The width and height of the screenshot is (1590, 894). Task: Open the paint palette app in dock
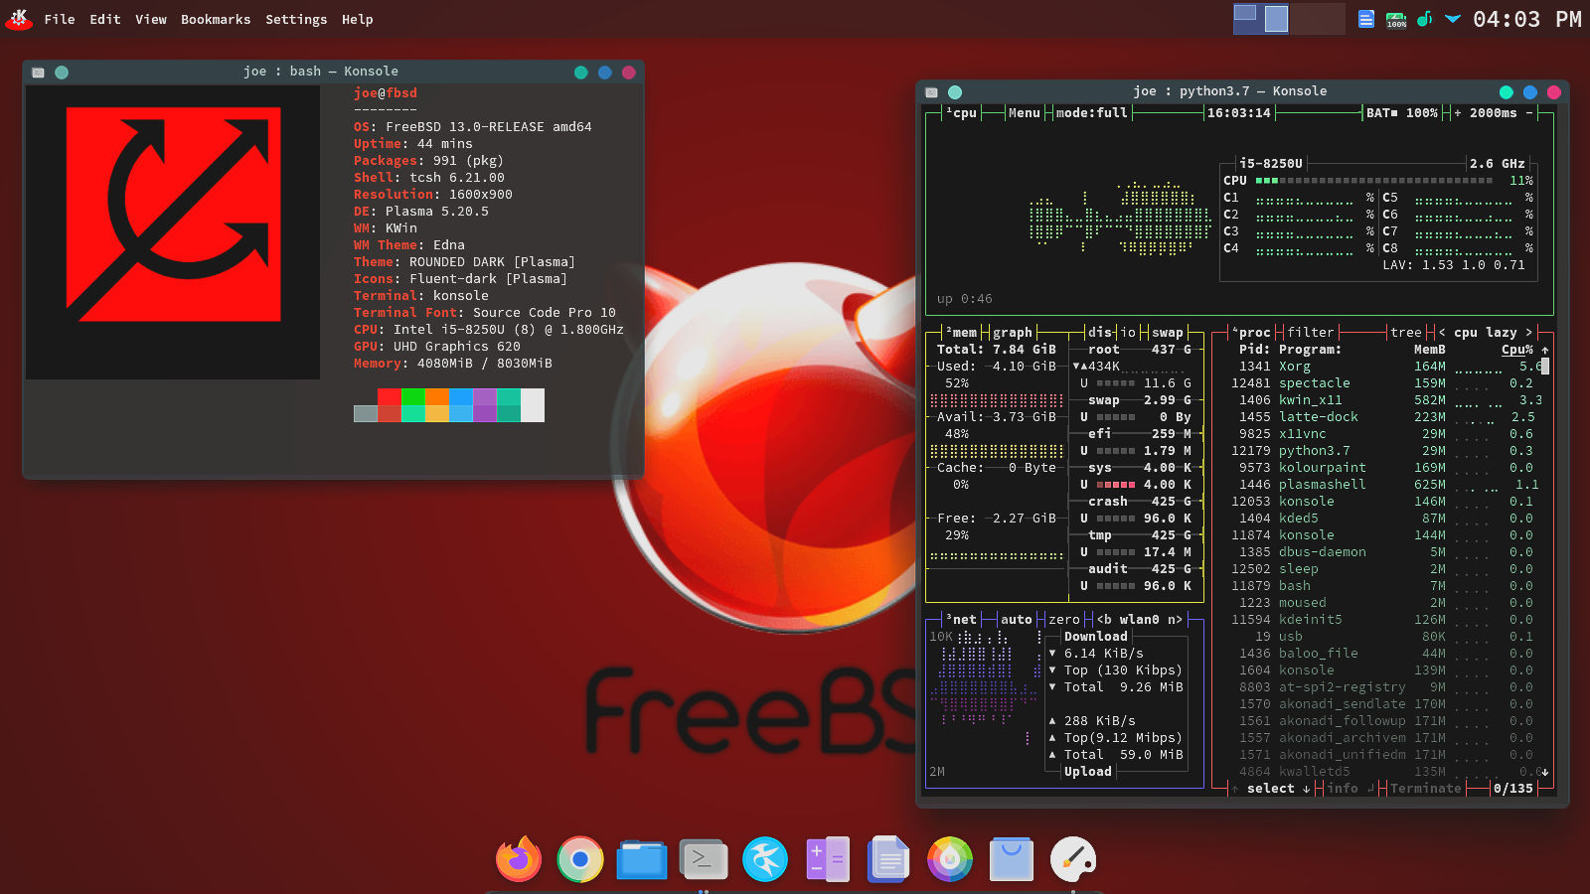click(x=1073, y=859)
